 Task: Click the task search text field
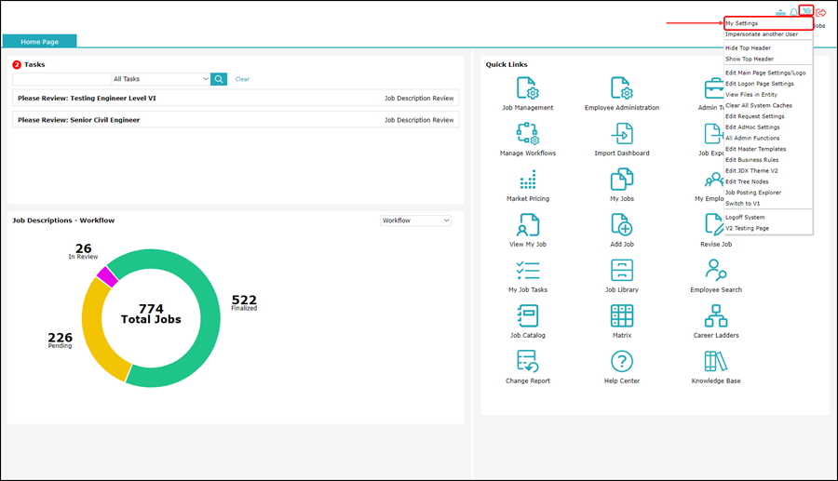click(61, 79)
